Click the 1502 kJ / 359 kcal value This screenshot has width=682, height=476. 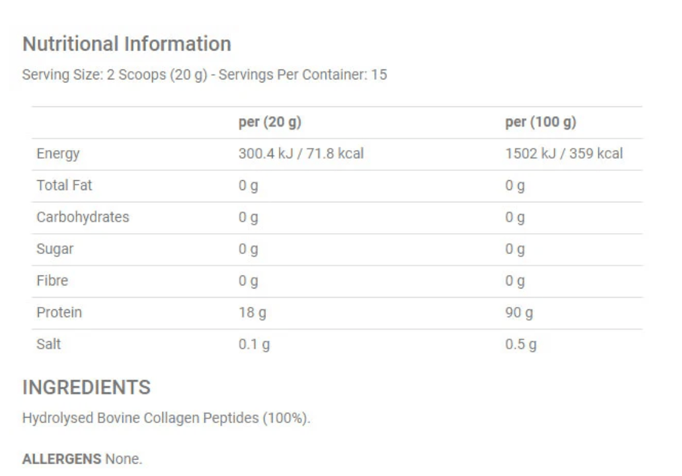tap(564, 154)
